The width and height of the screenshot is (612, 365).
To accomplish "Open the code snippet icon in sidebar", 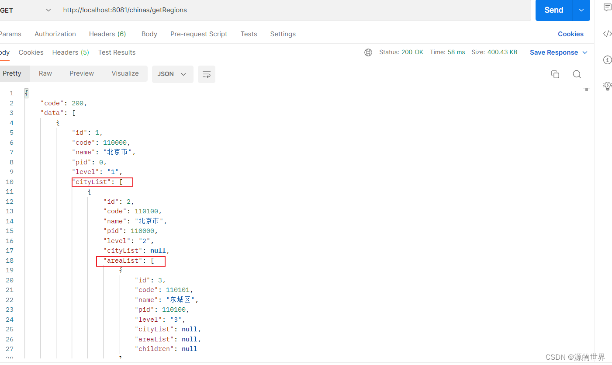I will [x=608, y=34].
